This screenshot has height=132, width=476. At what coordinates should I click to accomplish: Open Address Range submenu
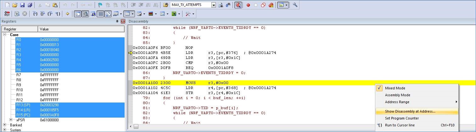[x=417, y=102]
